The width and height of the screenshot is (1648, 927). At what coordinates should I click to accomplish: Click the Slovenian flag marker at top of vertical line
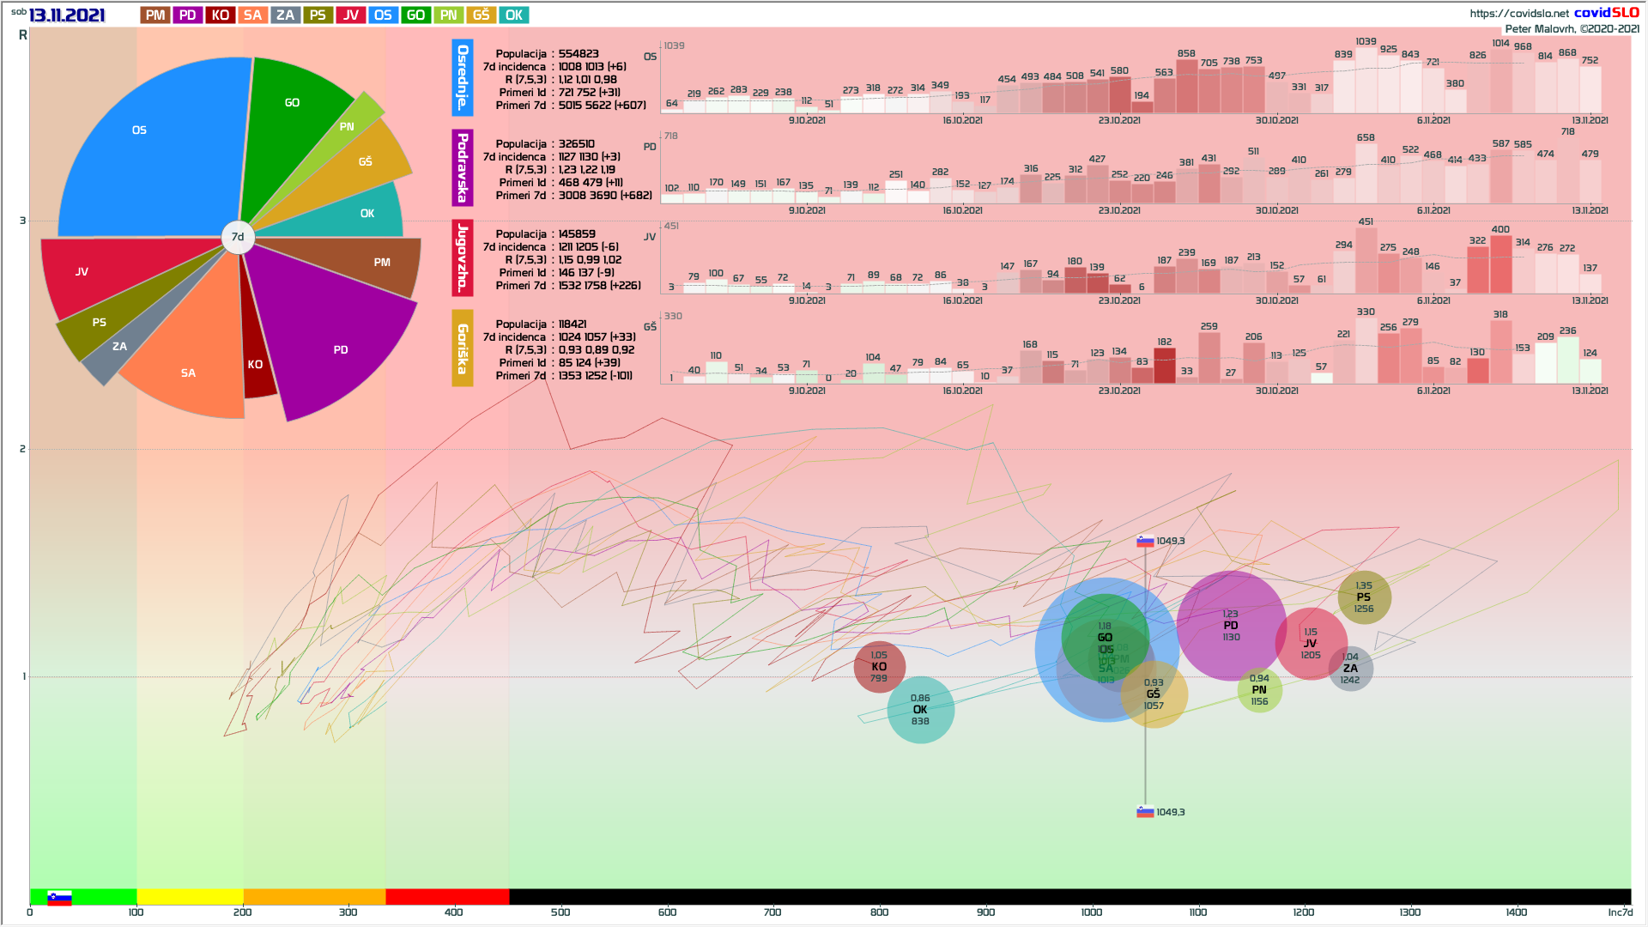click(x=1145, y=542)
